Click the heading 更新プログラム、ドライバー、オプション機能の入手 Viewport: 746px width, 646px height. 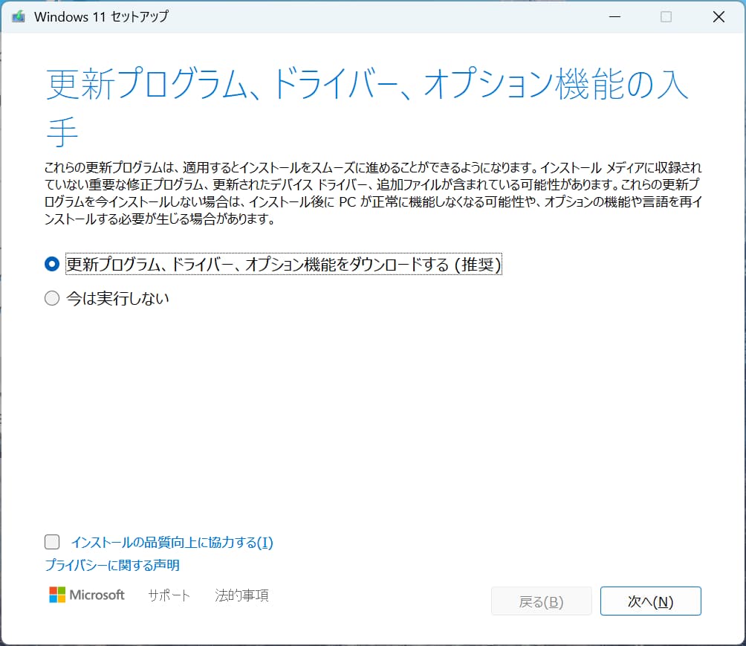click(367, 106)
